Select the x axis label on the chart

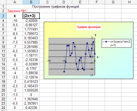pyautogui.click(x=98, y=57)
